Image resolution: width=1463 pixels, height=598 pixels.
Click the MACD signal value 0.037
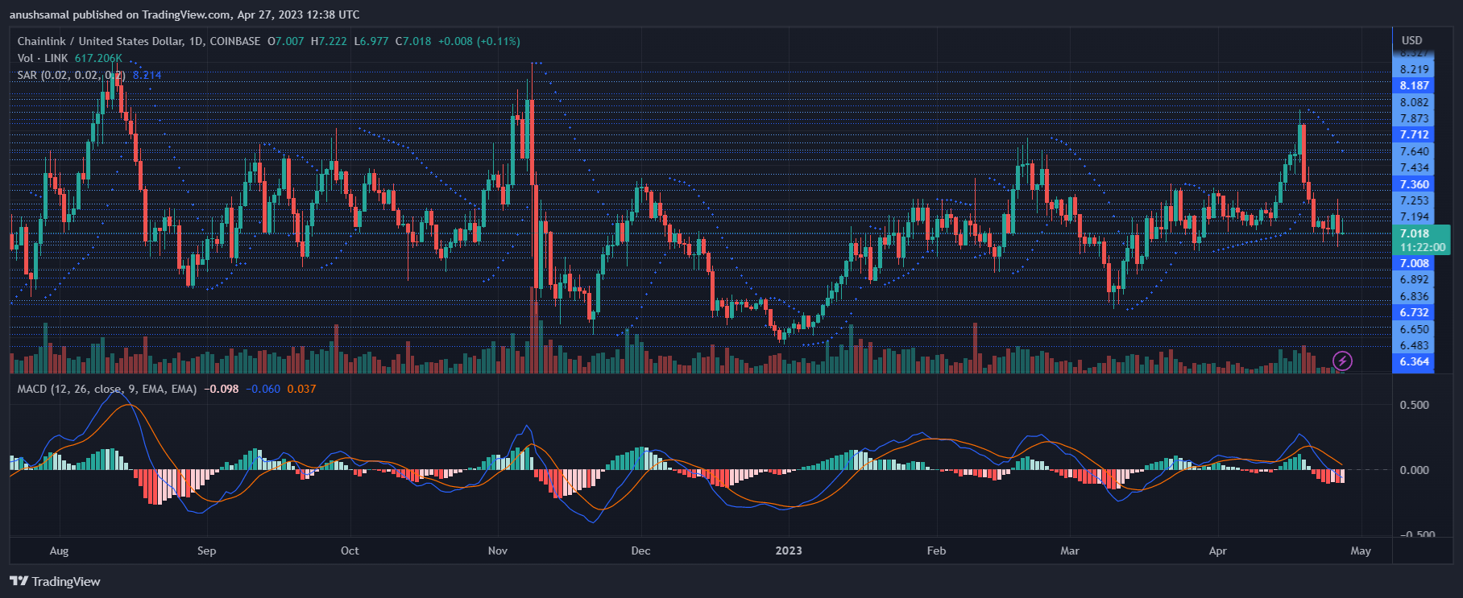point(301,389)
